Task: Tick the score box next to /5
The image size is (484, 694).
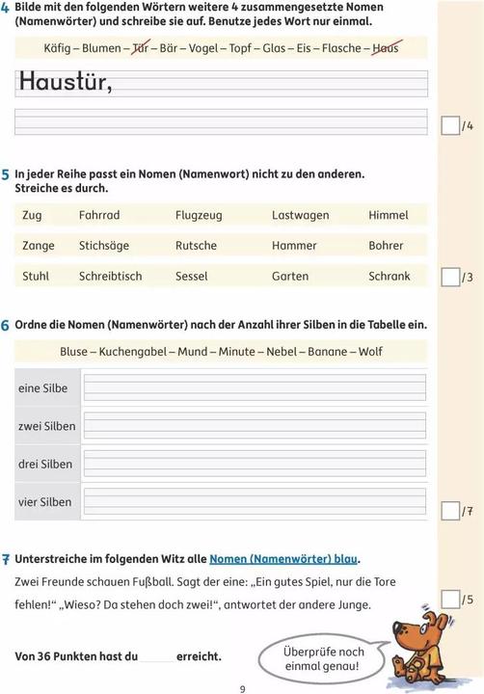Action: [450, 600]
